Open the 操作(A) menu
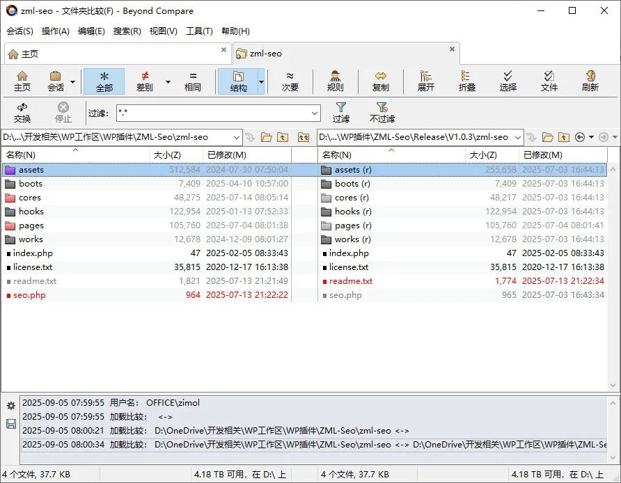Image resolution: width=621 pixels, height=483 pixels. coord(56,31)
